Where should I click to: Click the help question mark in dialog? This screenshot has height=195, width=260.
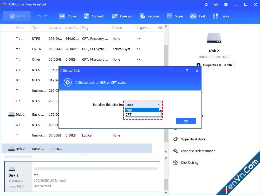tap(187, 71)
